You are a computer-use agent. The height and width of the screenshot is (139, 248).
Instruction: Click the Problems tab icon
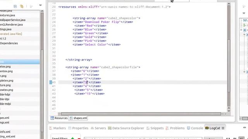[x=167, y=128]
